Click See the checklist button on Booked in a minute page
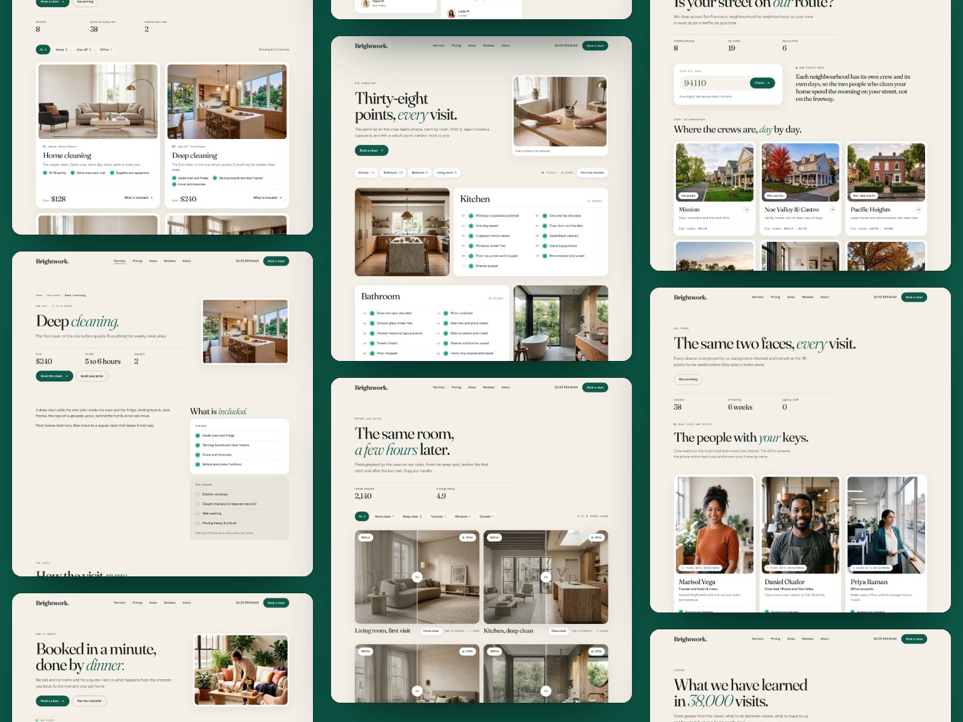Screen dimensions: 963x722 (x=89, y=701)
